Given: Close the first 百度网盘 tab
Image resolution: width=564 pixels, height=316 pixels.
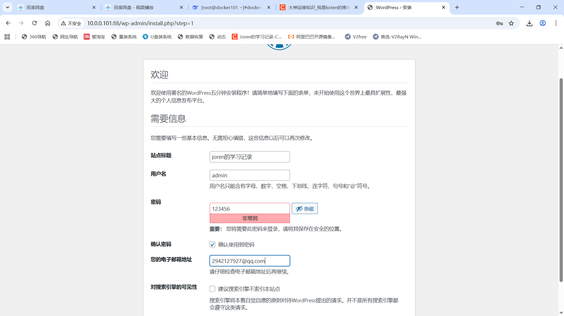Looking at the screenshot, I should coord(94,7).
